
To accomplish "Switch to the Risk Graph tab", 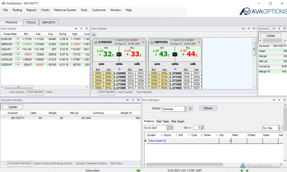I will click(x=178, y=121).
